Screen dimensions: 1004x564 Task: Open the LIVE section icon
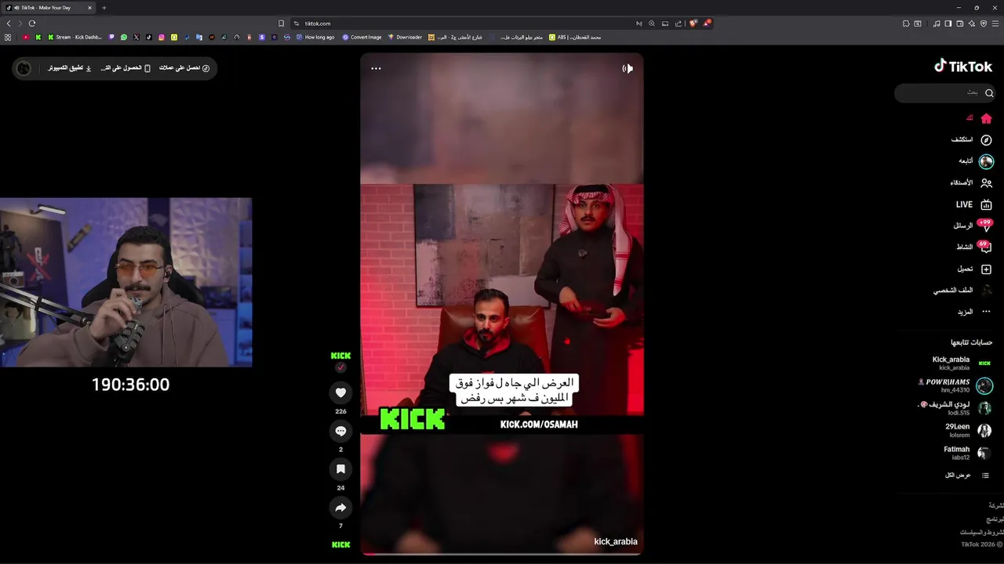click(x=986, y=204)
